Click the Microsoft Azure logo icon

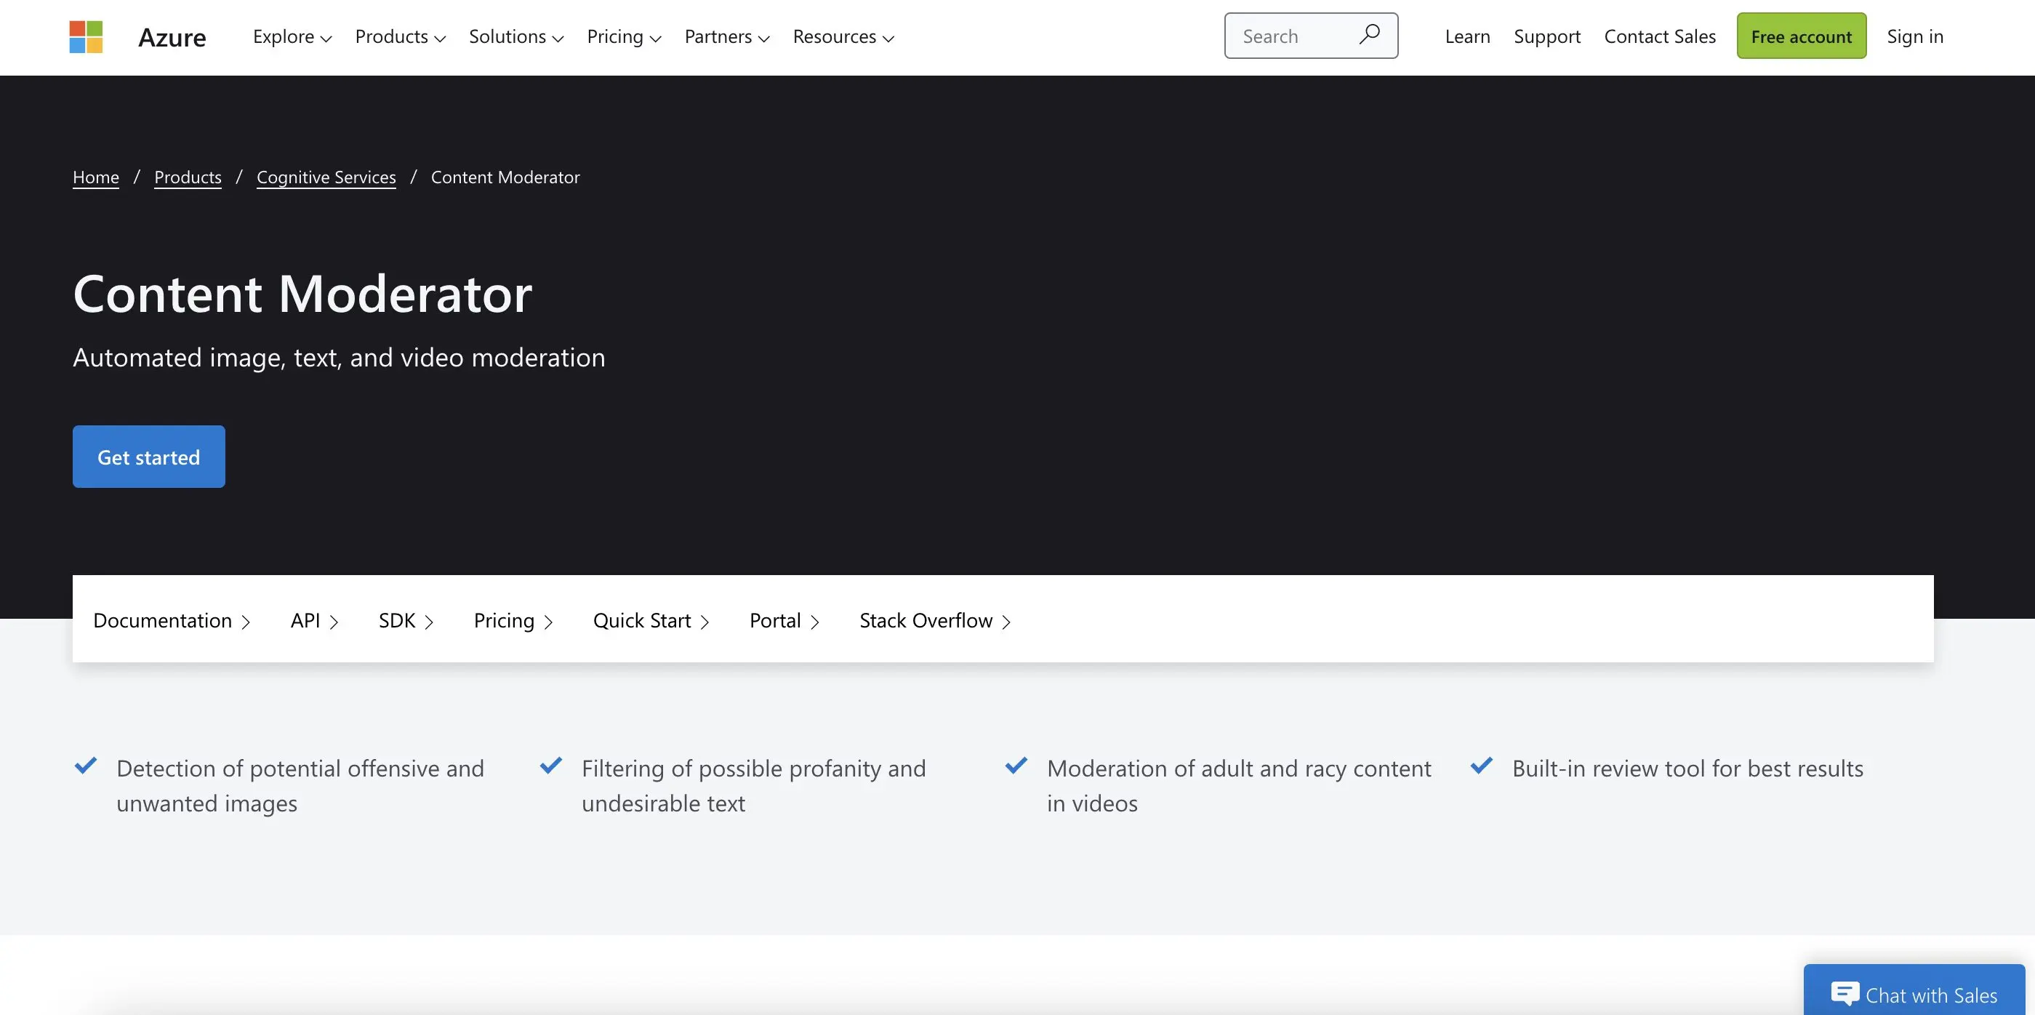pyautogui.click(x=84, y=35)
